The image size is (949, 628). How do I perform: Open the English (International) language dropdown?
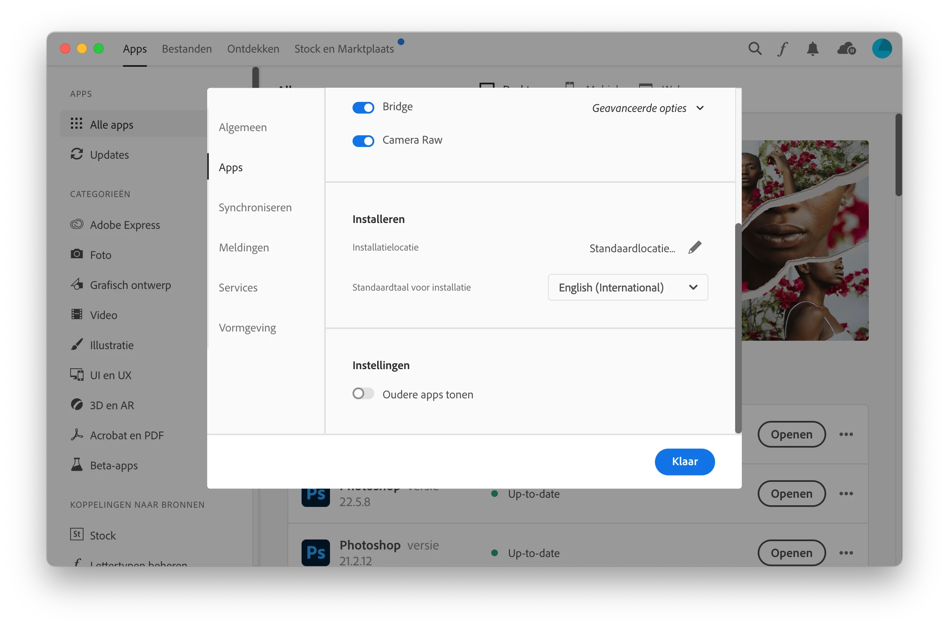click(628, 287)
